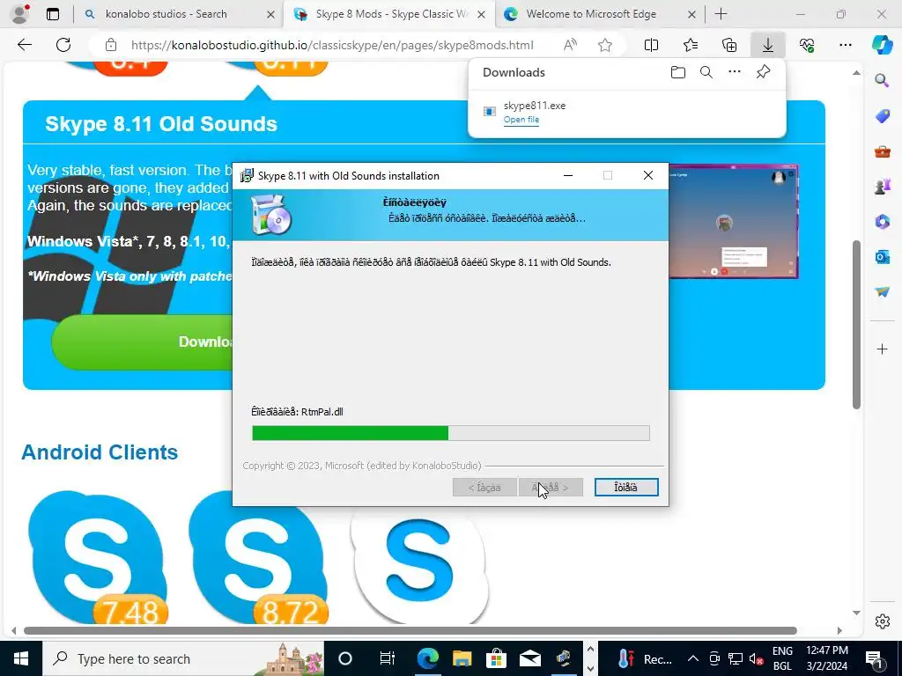Open Cortana circle on taskbar
This screenshot has height=676, width=902.
344,658
